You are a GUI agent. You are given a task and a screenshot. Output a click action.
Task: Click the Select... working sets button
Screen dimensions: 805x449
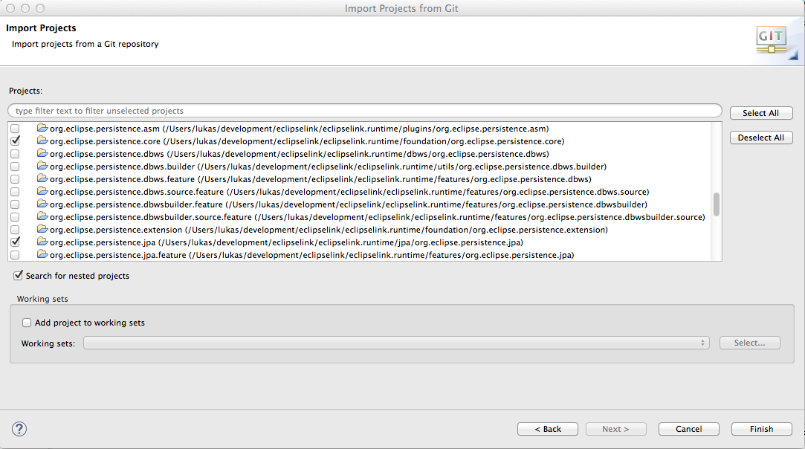point(749,343)
